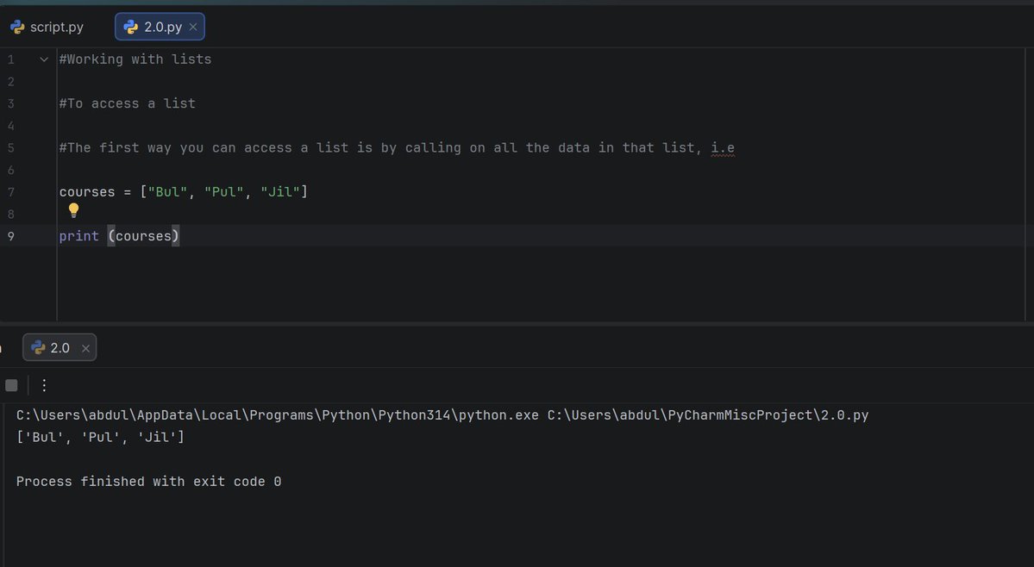Click the Stop process square button
The height and width of the screenshot is (567, 1034).
click(x=11, y=385)
